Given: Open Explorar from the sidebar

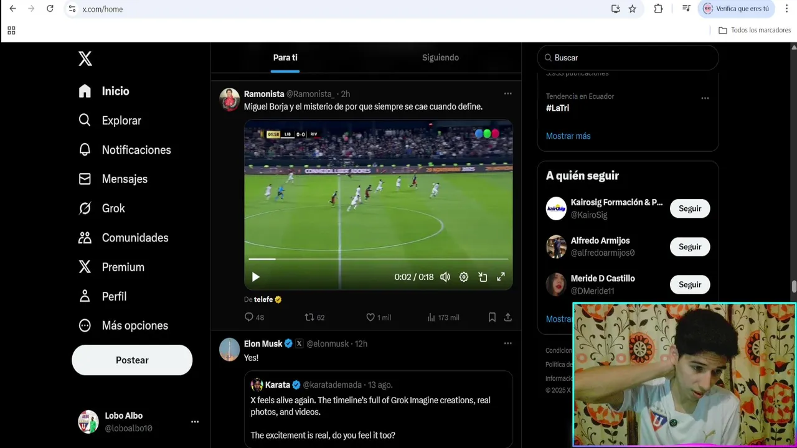Looking at the screenshot, I should coord(110,120).
